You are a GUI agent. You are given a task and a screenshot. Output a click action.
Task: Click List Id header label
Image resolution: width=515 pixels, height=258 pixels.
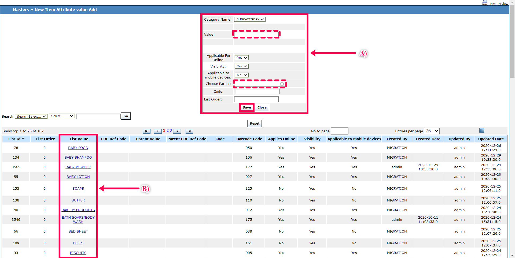(14, 139)
